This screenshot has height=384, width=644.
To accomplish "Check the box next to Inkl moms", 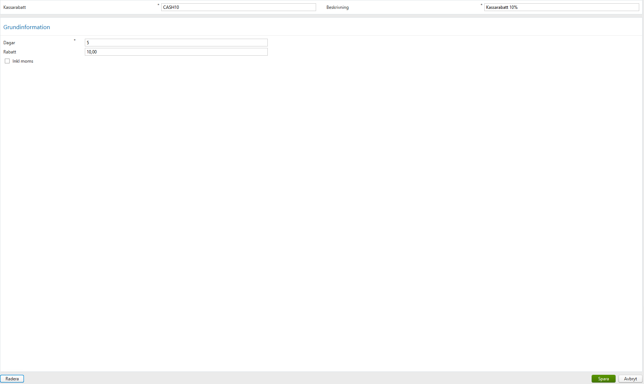I will (x=7, y=61).
